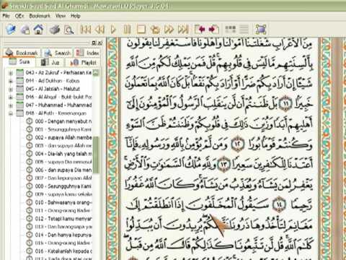Expand the 045 Al Jatsiah sura
This screenshot has height=260, width=346.
(11, 89)
